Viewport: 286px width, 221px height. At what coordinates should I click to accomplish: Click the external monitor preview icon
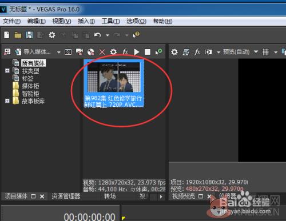186,52
